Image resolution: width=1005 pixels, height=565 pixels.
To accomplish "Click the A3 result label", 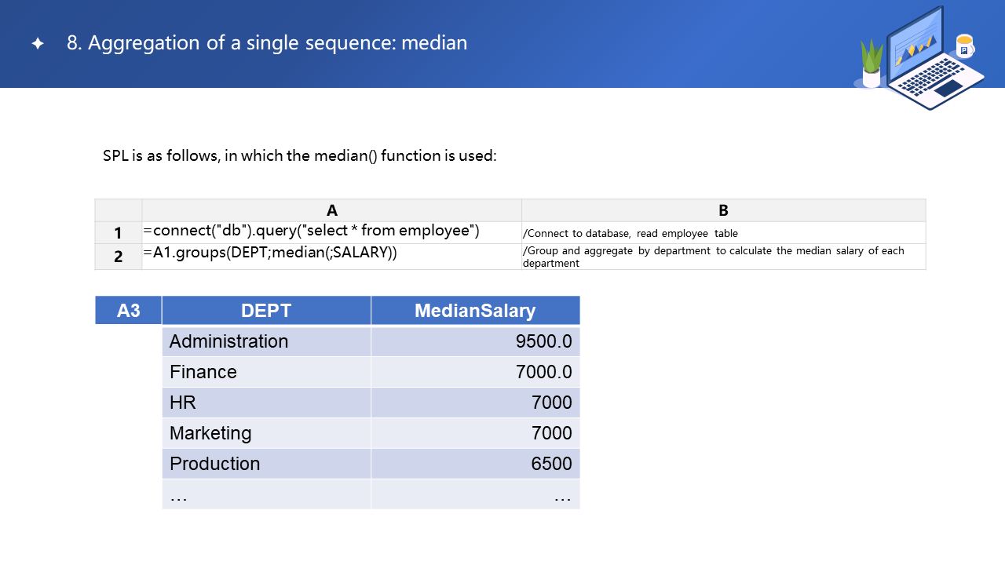I will (128, 311).
